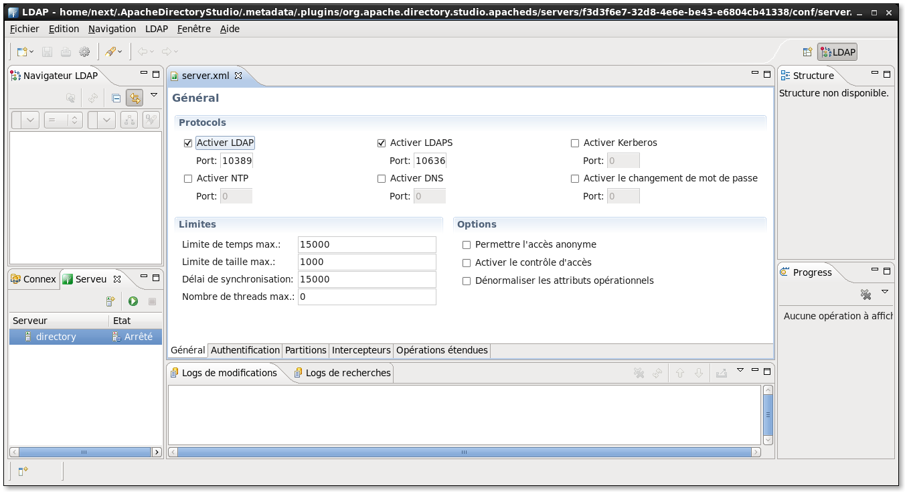Open the Progress view menu dropdown arrow
905x492 pixels.
[885, 292]
